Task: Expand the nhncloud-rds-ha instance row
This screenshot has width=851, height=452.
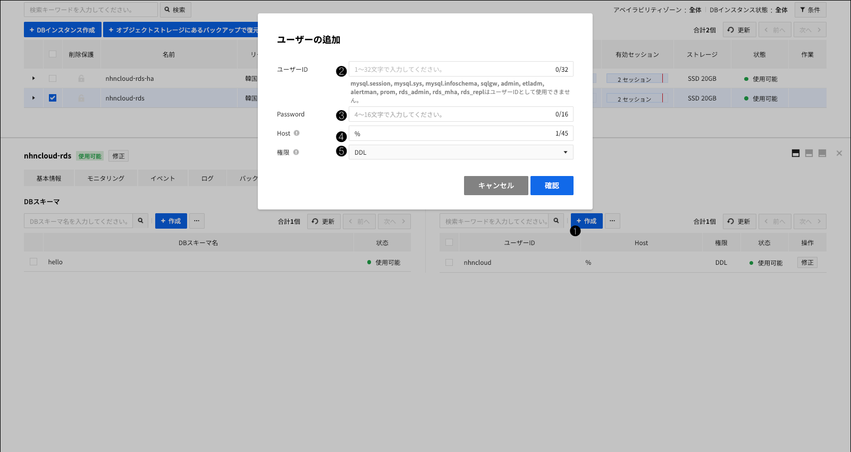Action: point(33,78)
